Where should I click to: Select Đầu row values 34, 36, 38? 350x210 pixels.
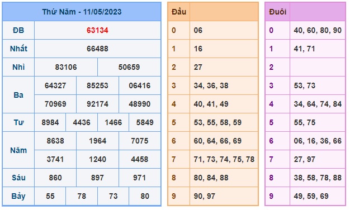pyautogui.click(x=211, y=85)
